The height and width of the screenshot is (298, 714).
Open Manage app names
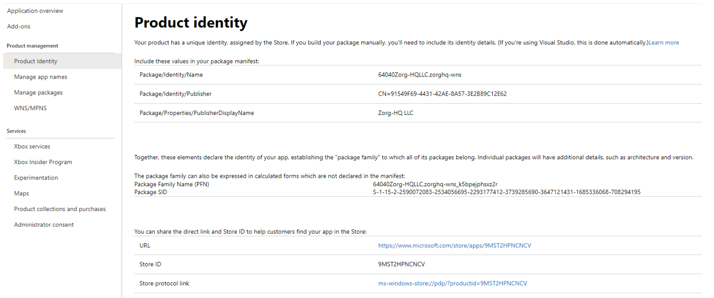(x=41, y=77)
